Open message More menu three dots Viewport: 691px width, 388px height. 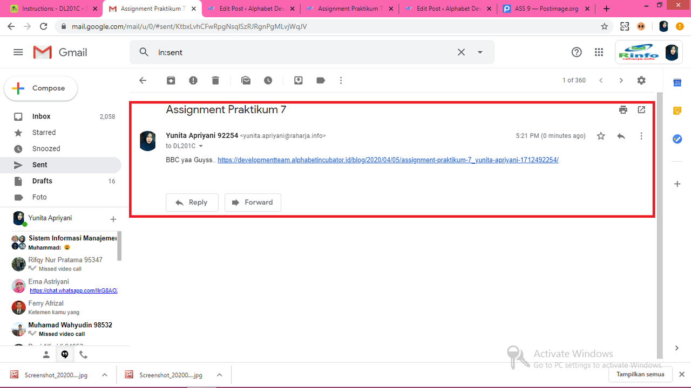641,136
